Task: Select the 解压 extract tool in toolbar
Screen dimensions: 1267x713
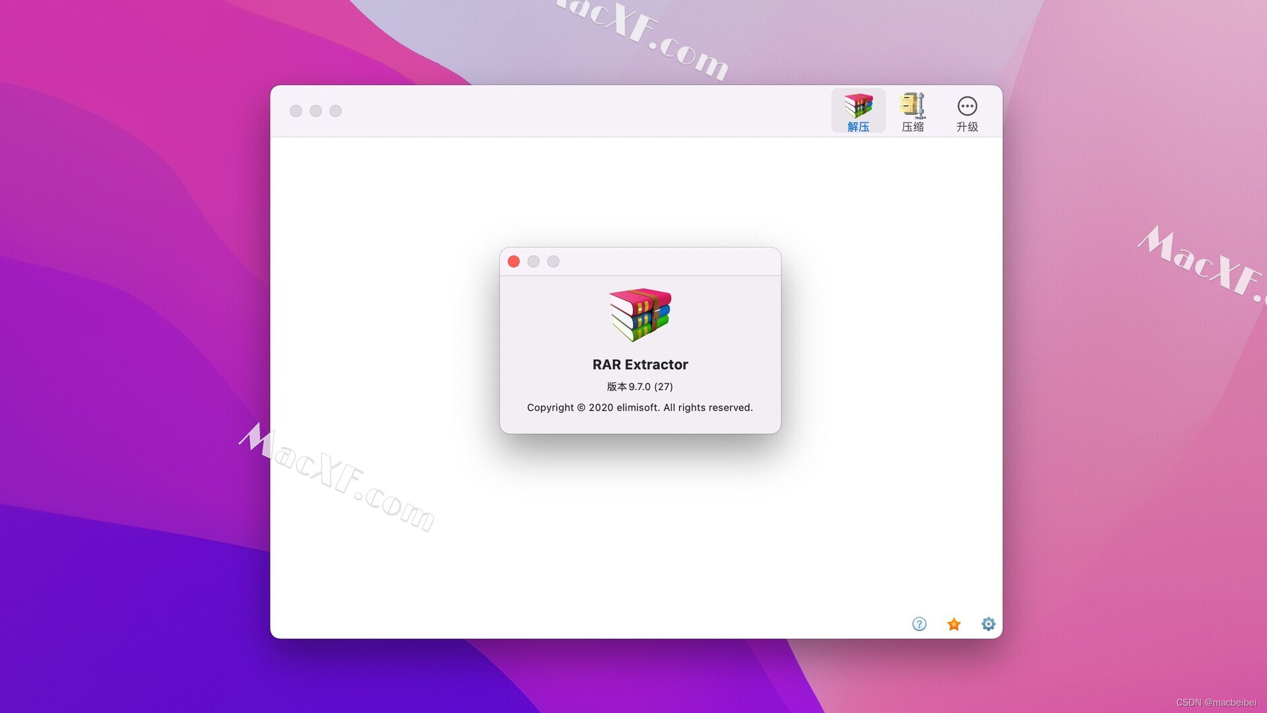Action: click(858, 111)
